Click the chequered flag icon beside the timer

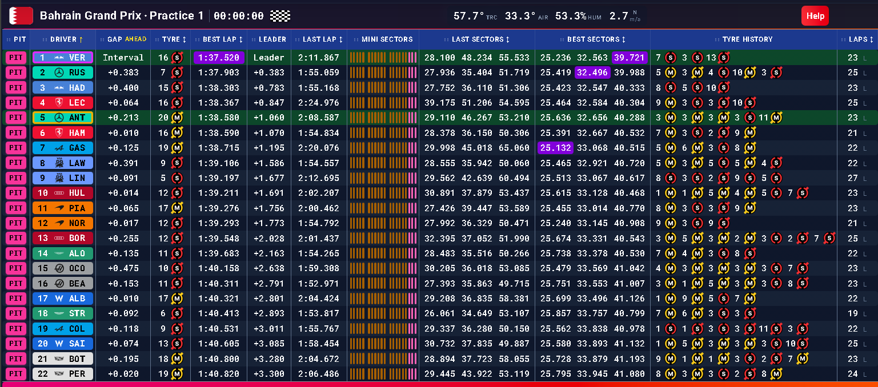point(280,16)
